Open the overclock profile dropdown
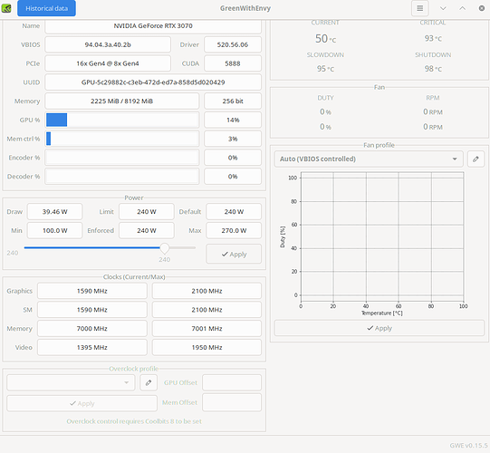Image resolution: width=490 pixels, height=453 pixels. 71,382
